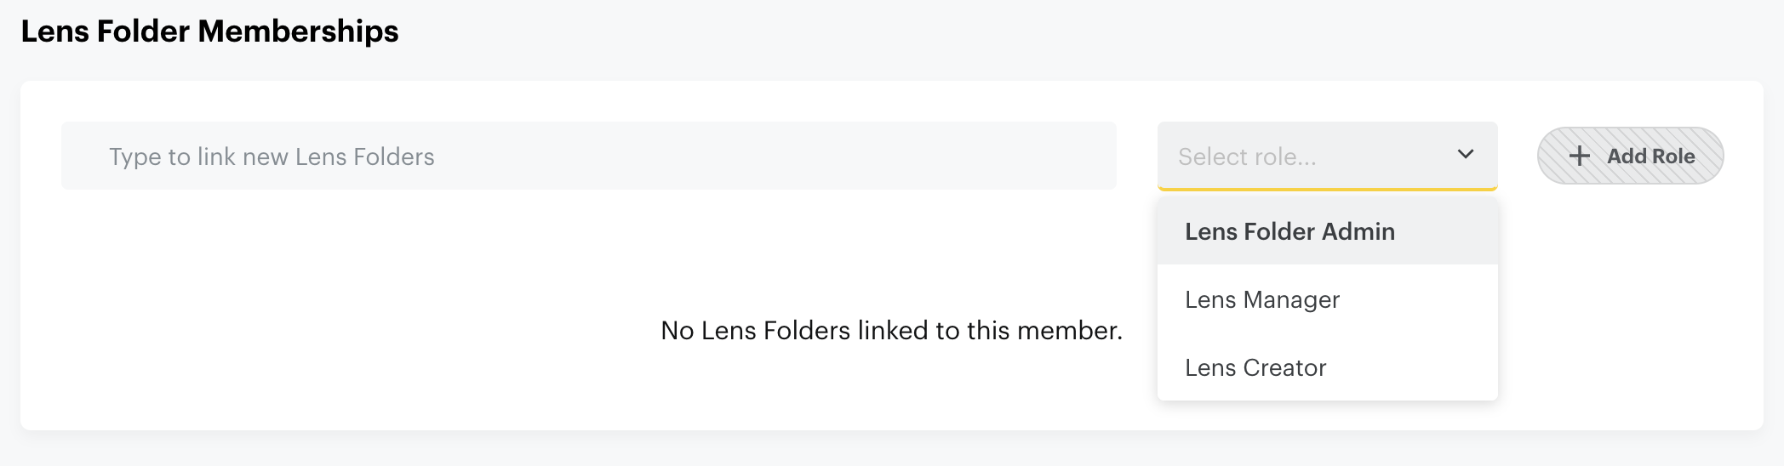Click the plus icon on Add Role
Image resolution: width=1784 pixels, height=466 pixels.
click(1580, 156)
